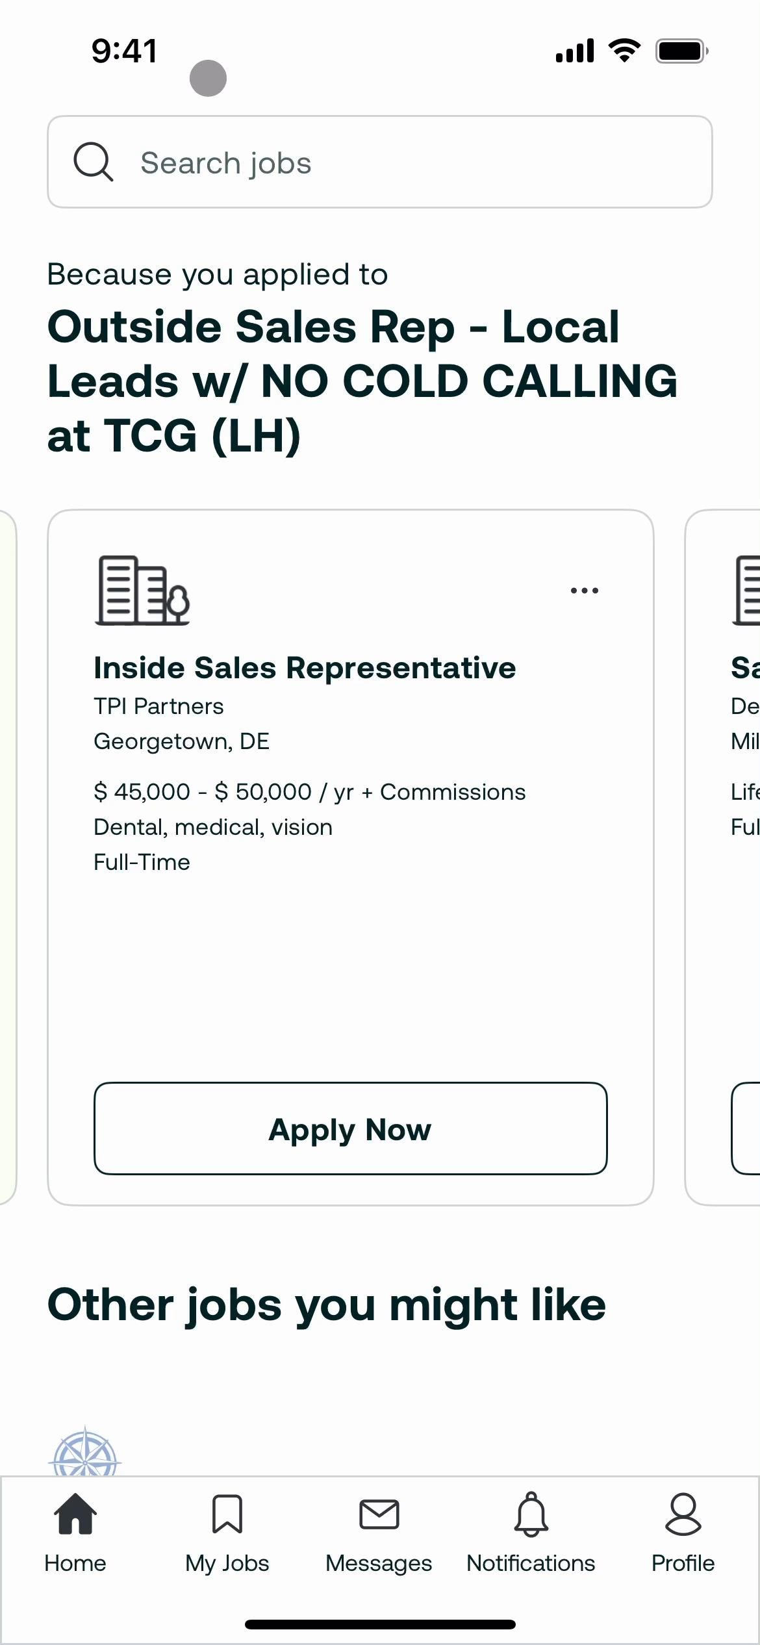
Task: Open the My Jobs tab
Action: (227, 1533)
